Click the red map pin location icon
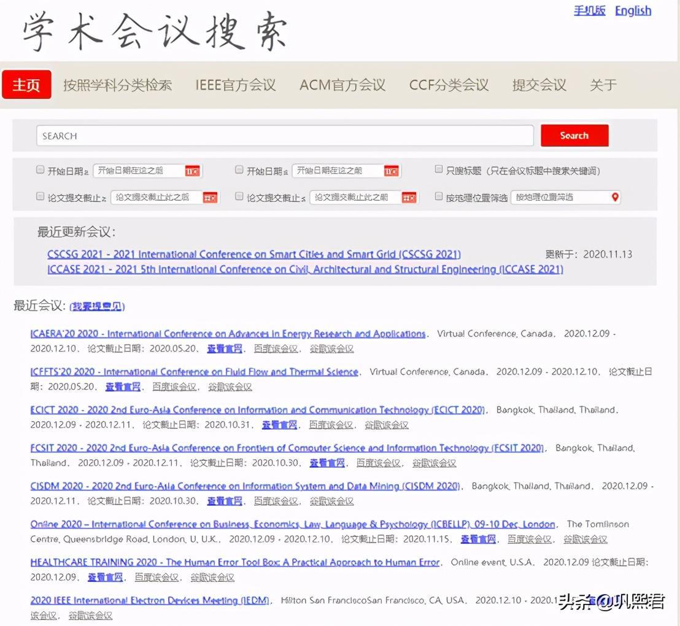This screenshot has height=626, width=680. (x=615, y=197)
